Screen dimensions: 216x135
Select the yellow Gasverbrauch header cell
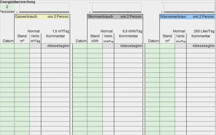pos(26,17)
